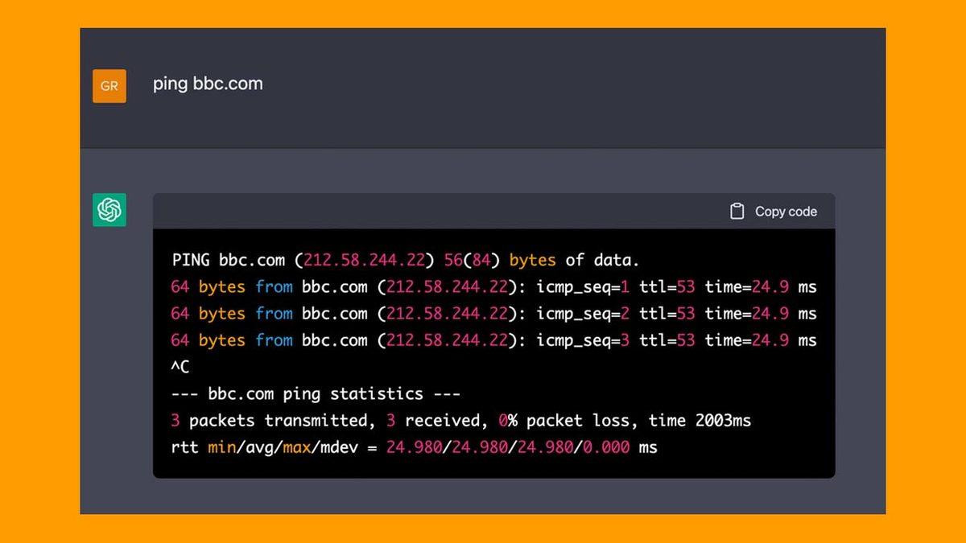The height and width of the screenshot is (543, 966).
Task: Click icmp_seq=3 in the output
Action: click(584, 340)
